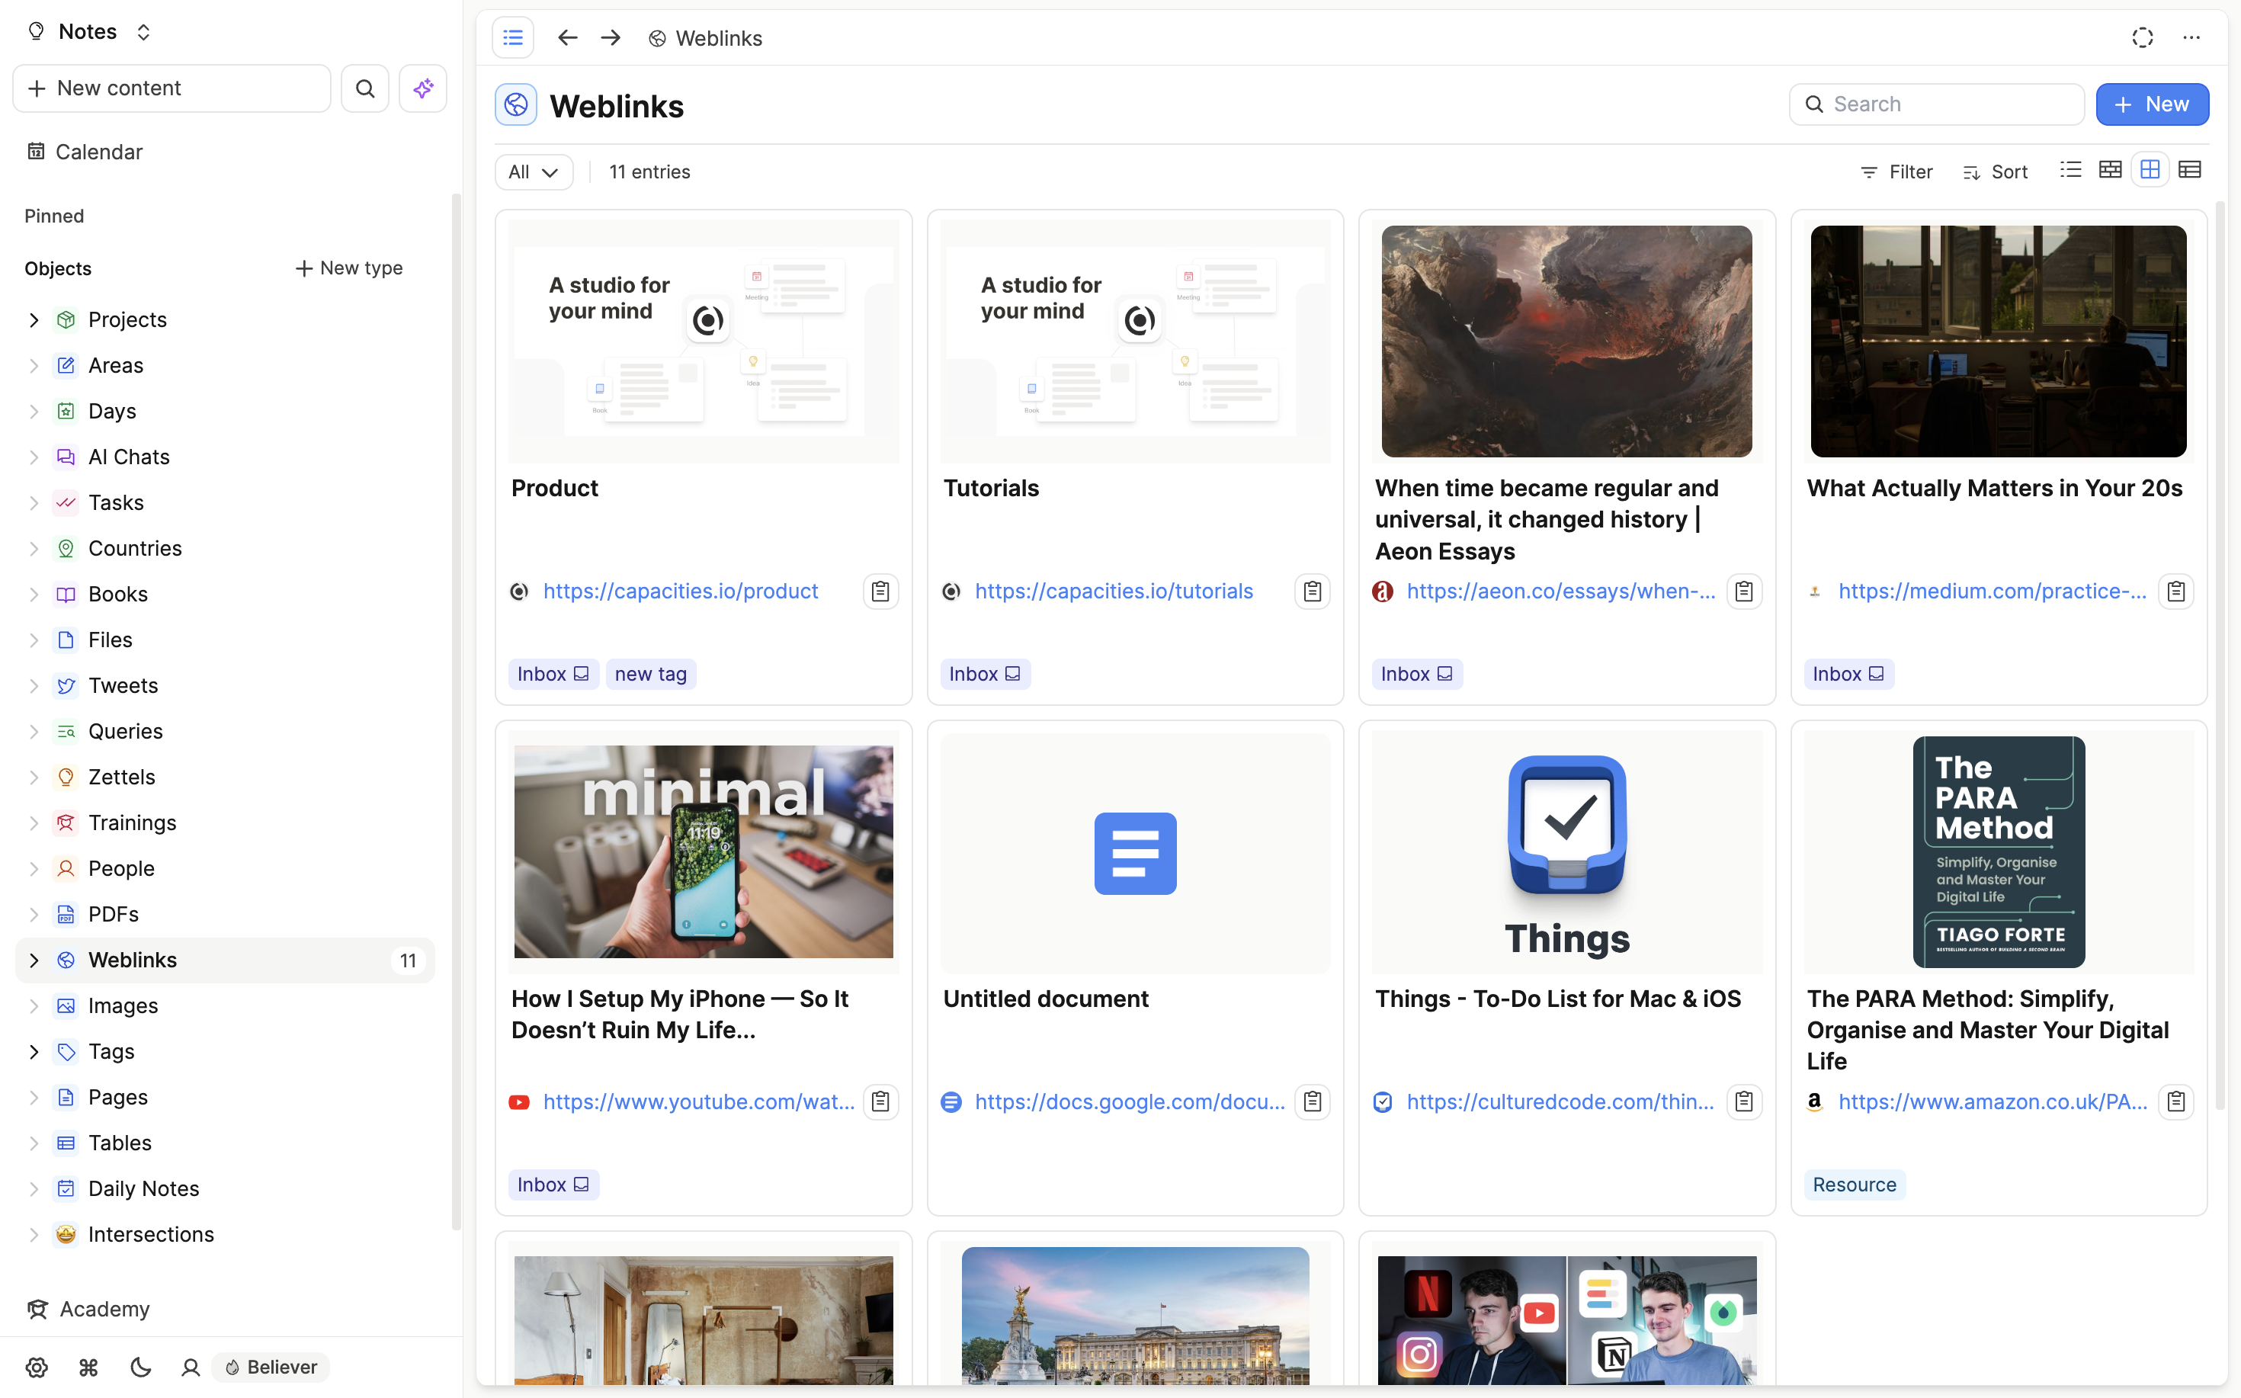The width and height of the screenshot is (2241, 1398).
Task: Expand the Days object type
Action: tap(34, 412)
